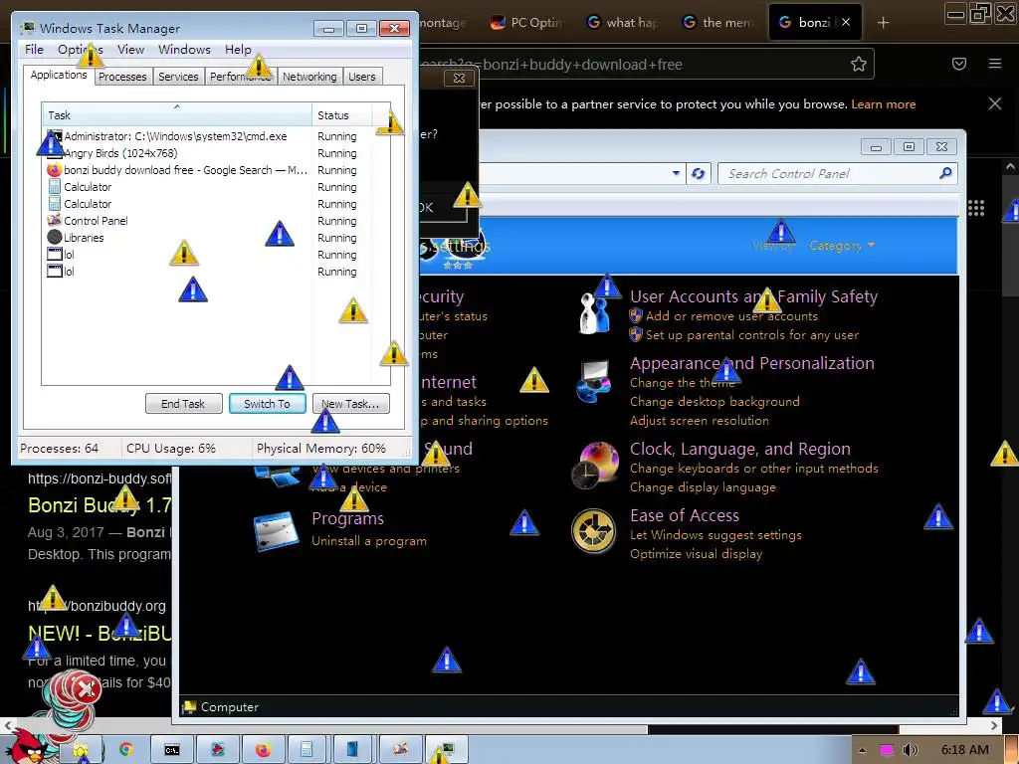Close the bonzi browser tab
1019x764 pixels.
(846, 22)
